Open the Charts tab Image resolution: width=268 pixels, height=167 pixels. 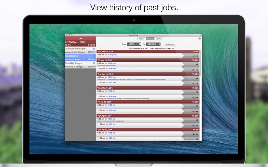pos(158,39)
